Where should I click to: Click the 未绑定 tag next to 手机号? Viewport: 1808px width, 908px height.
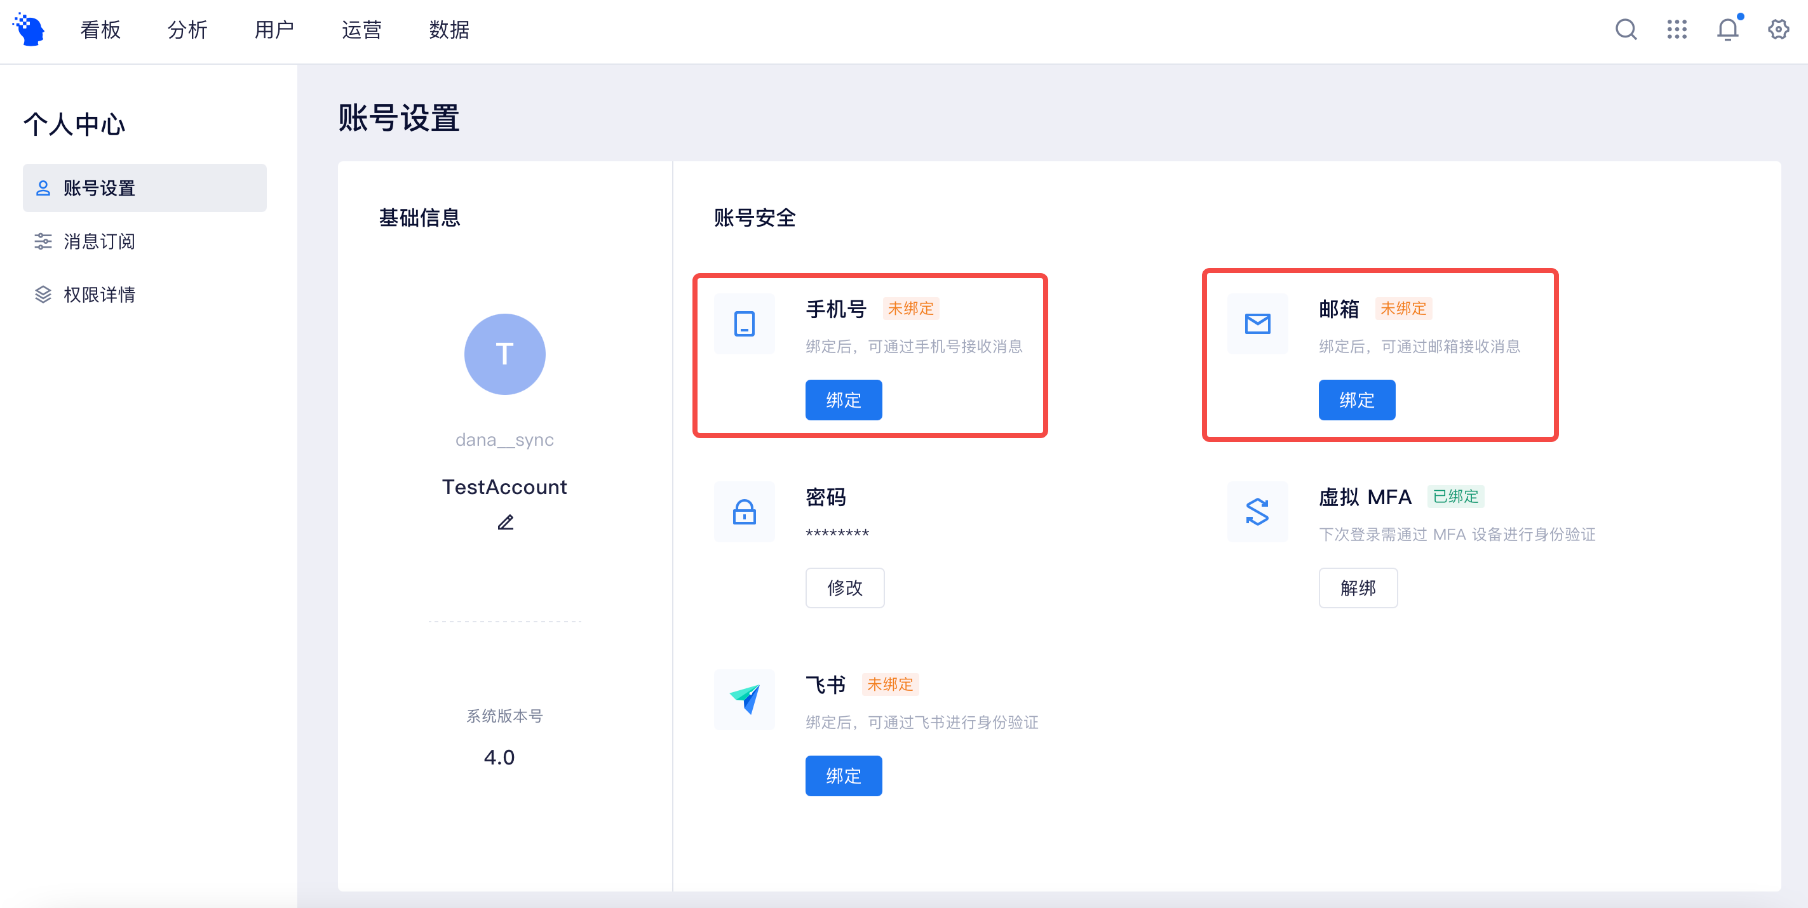point(911,309)
